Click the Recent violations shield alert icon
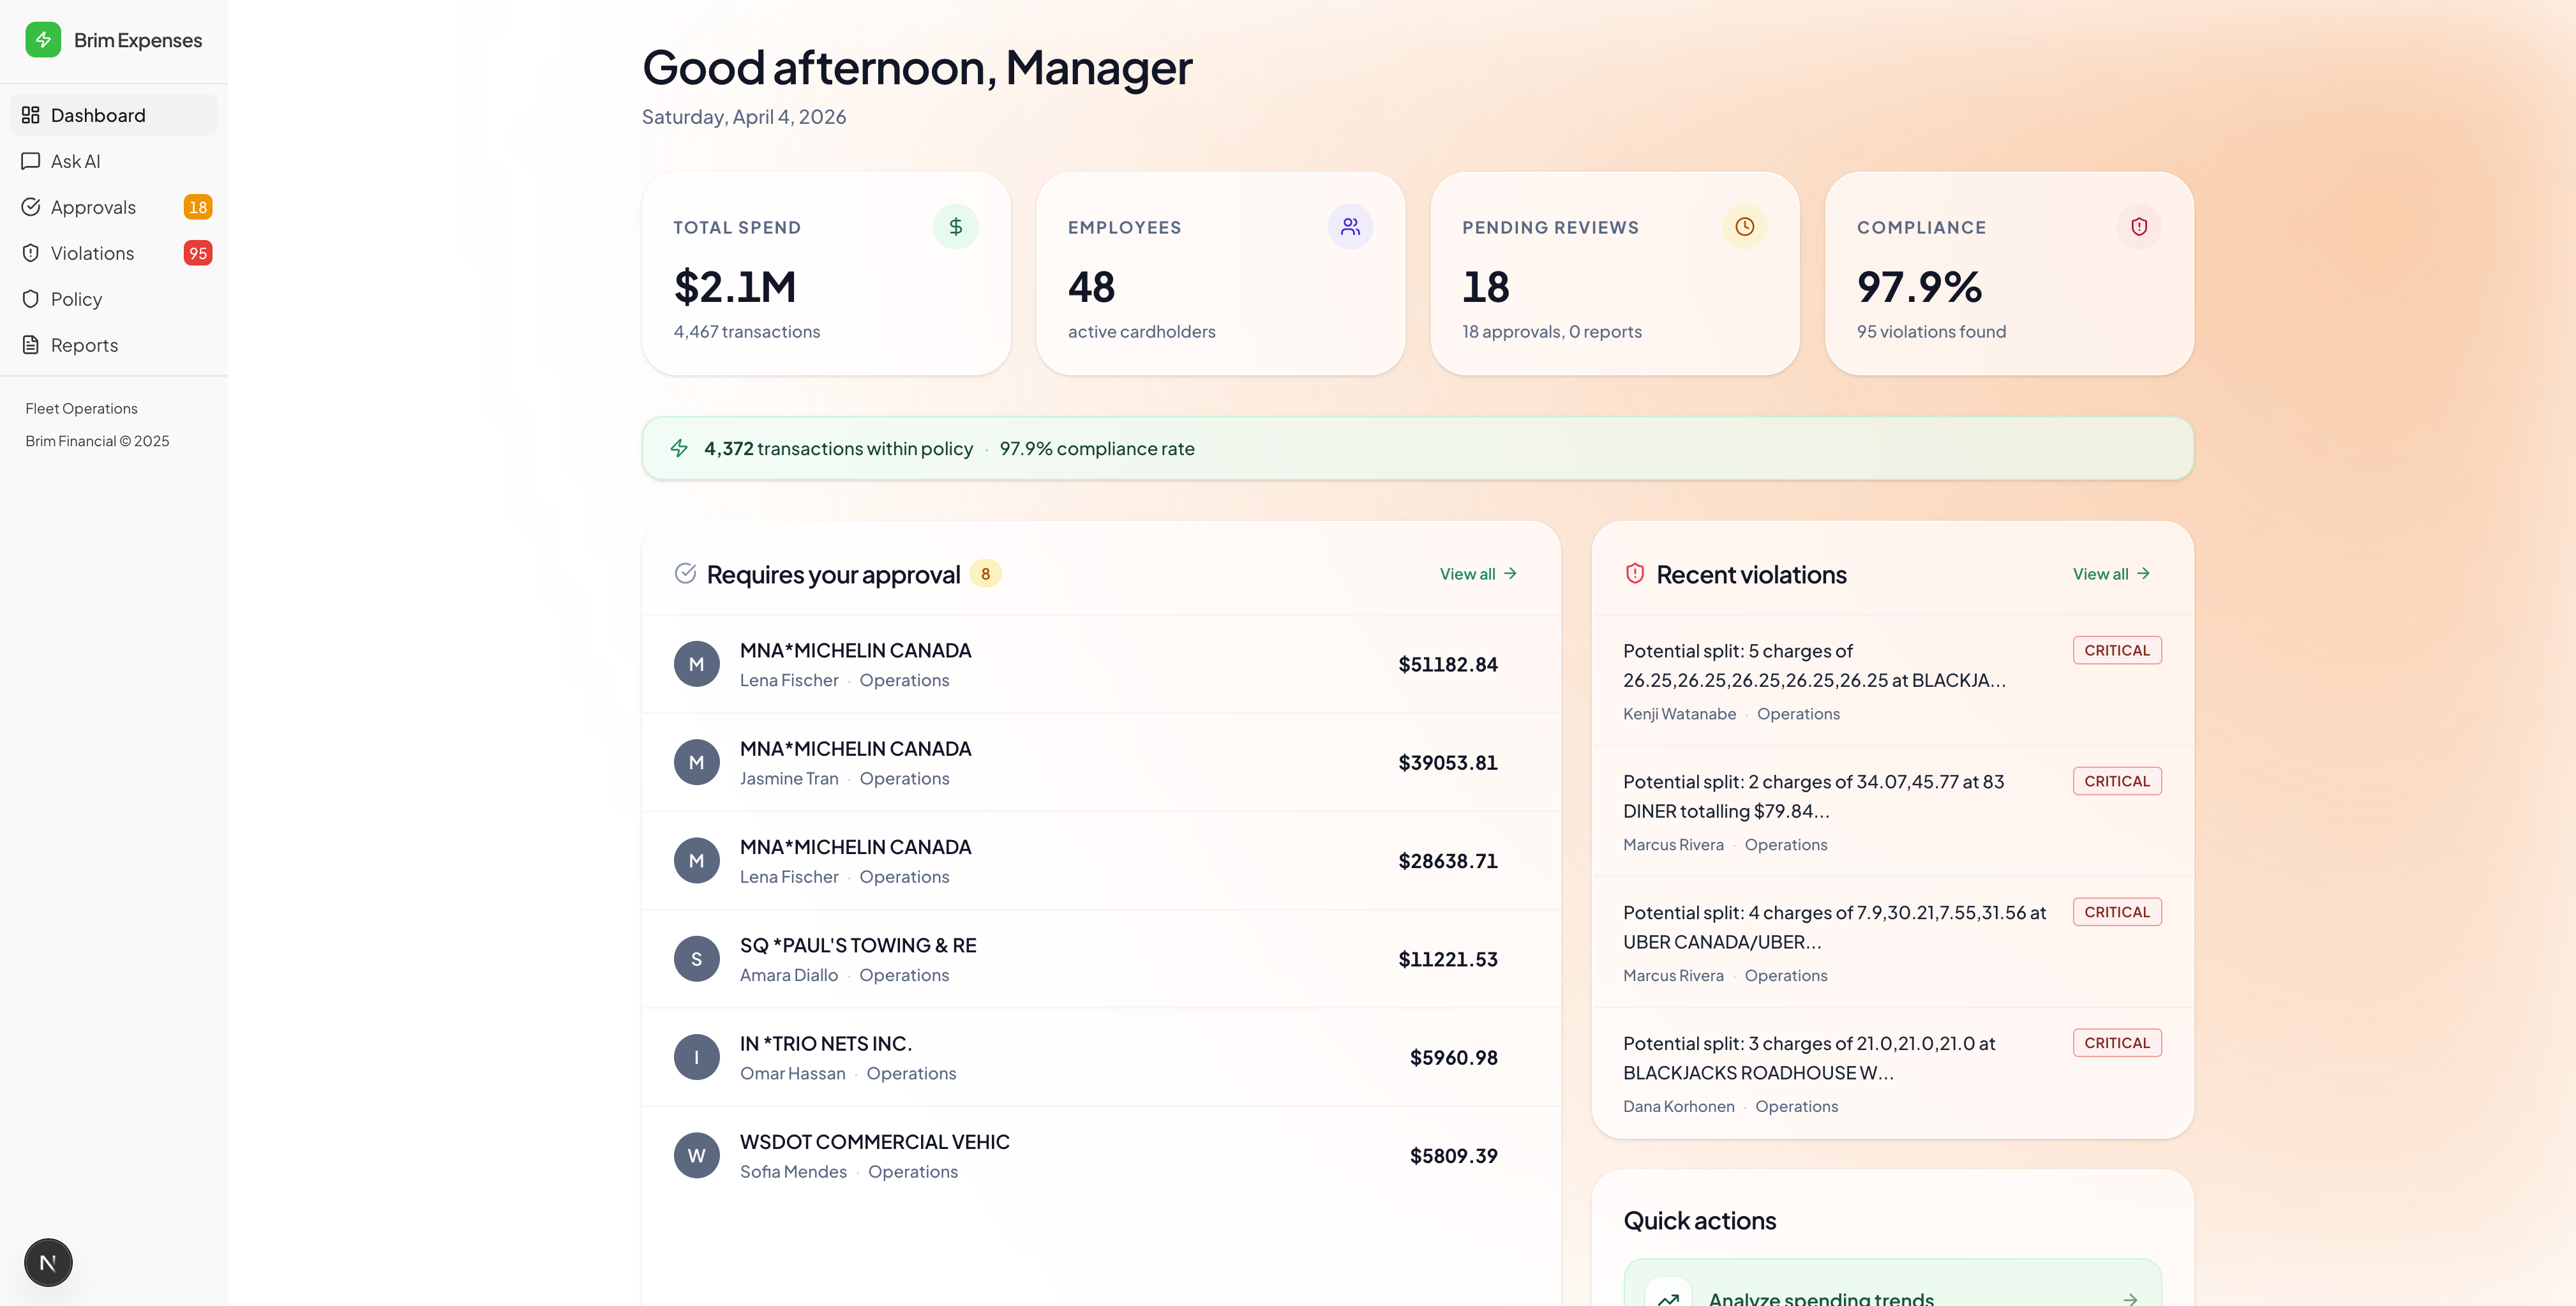 (x=1635, y=574)
